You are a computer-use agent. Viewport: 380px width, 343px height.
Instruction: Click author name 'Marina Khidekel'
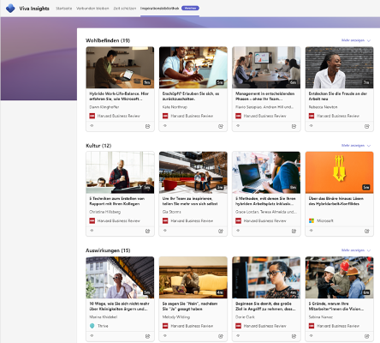point(104,316)
